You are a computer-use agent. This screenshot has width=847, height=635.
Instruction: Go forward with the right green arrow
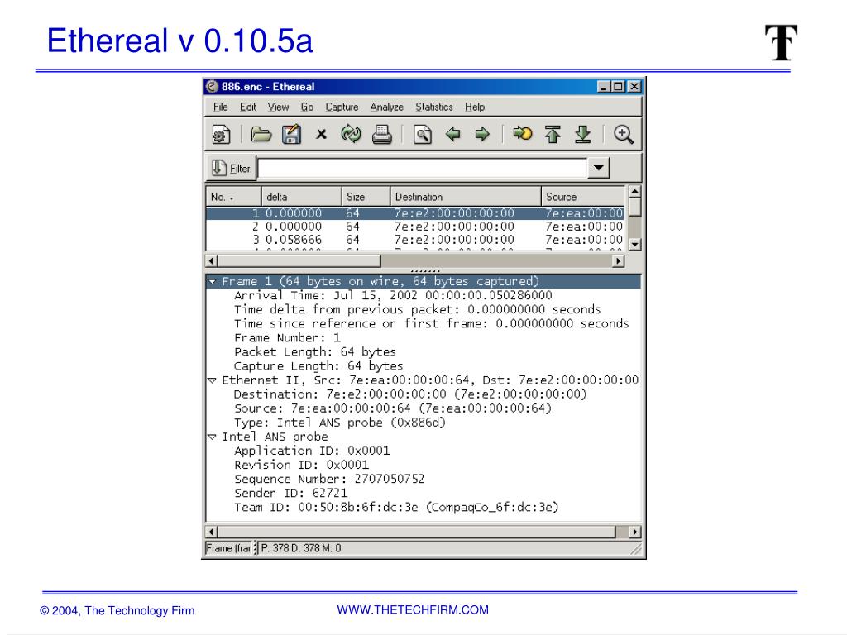tap(482, 134)
